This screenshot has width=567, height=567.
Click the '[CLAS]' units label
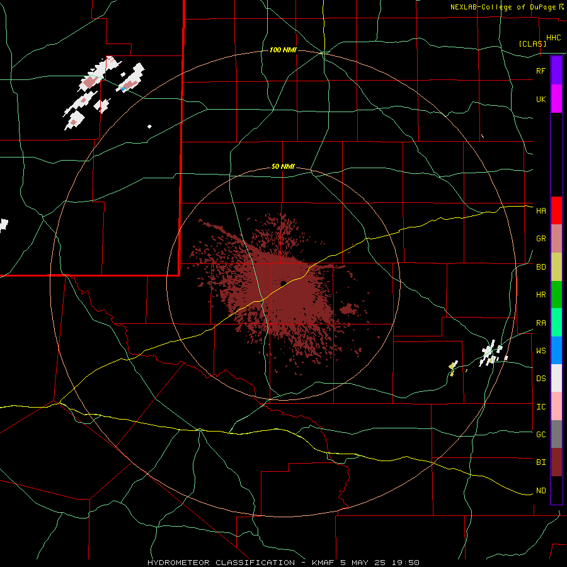tap(532, 43)
